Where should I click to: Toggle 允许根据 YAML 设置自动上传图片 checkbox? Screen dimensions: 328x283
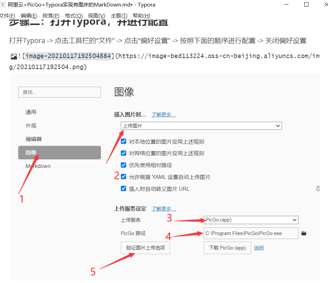[x=123, y=177]
